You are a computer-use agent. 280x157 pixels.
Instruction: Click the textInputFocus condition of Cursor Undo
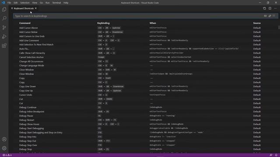click(157, 95)
